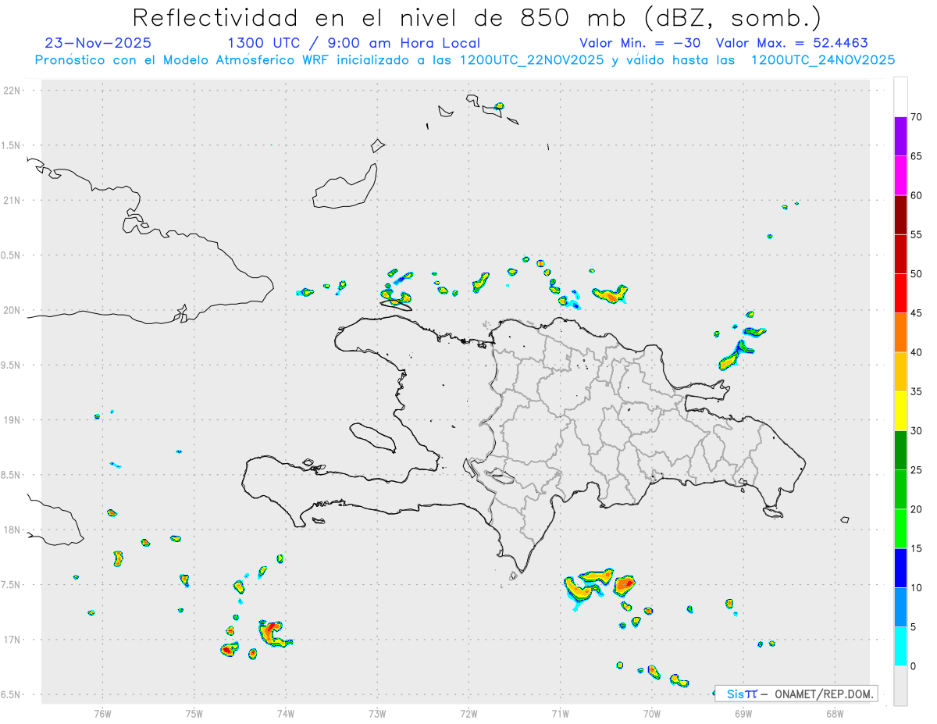The height and width of the screenshot is (724, 937).
Task: Click the '70W' longitude label
Action: (652, 713)
